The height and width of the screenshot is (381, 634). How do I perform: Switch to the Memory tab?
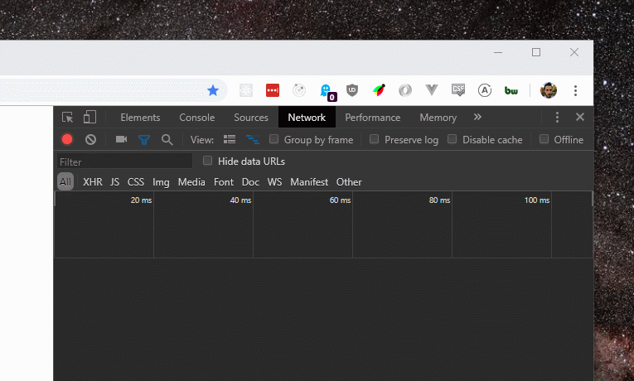pos(438,117)
